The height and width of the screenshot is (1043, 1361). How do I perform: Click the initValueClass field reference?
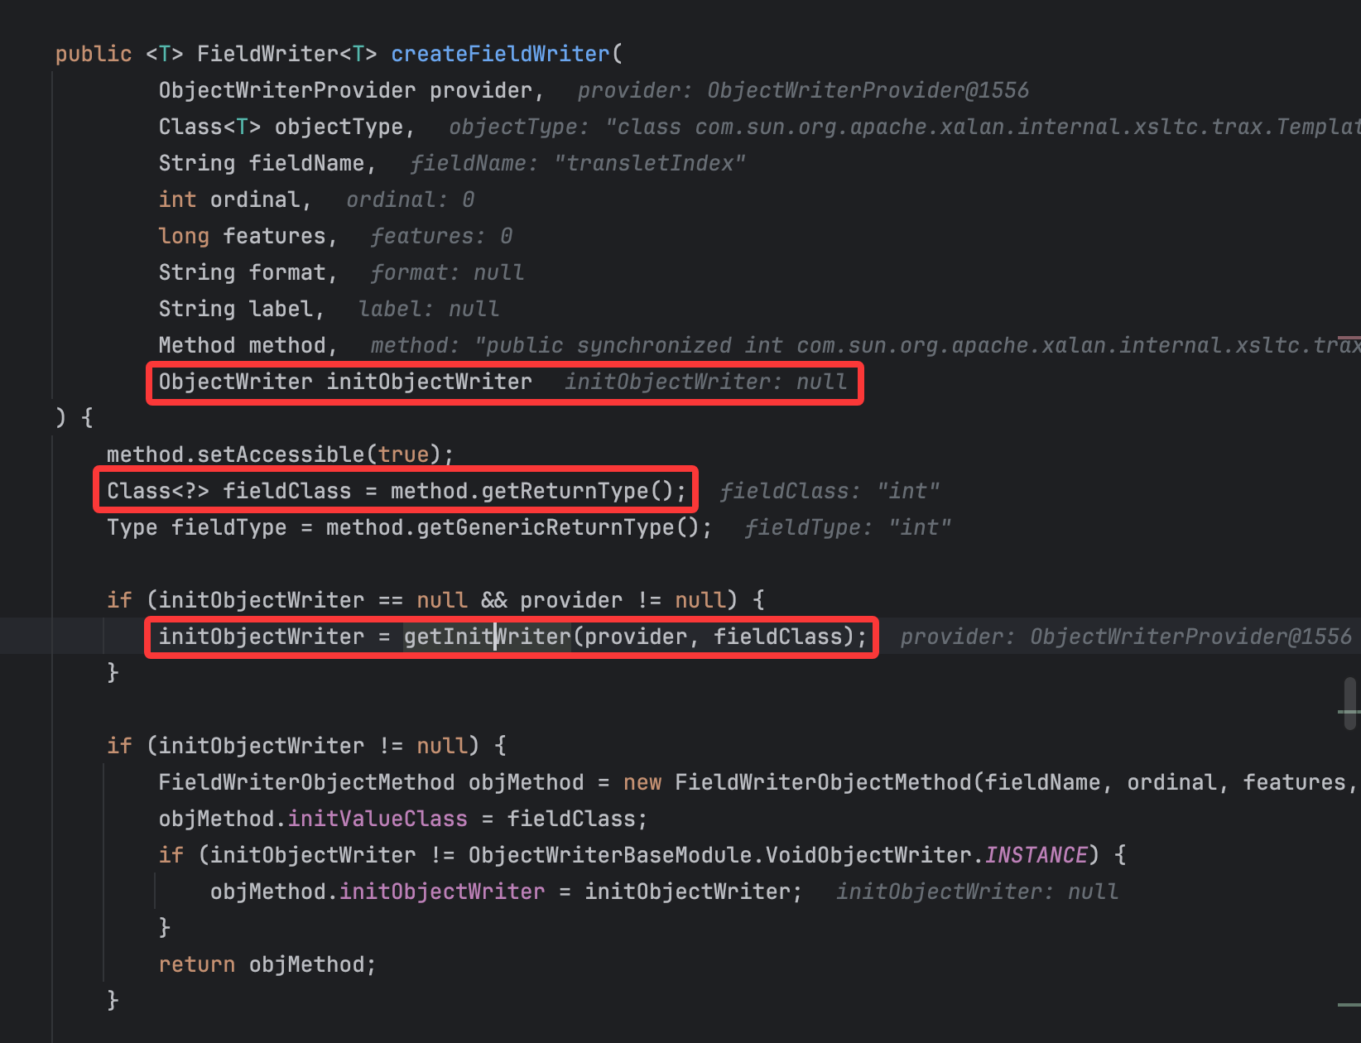coord(378,819)
